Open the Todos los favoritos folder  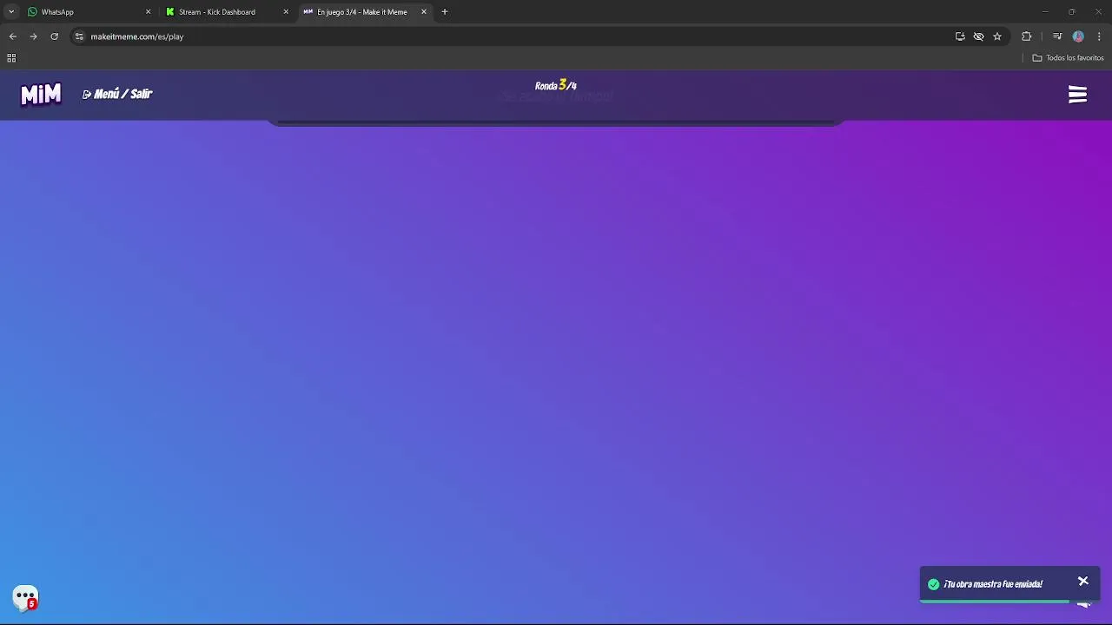(x=1068, y=58)
